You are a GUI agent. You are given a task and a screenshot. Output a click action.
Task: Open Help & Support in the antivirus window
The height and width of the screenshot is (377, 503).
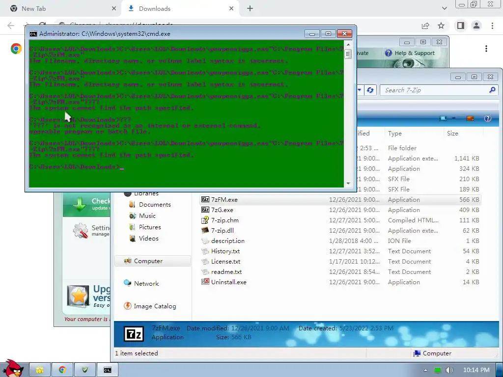(415, 53)
